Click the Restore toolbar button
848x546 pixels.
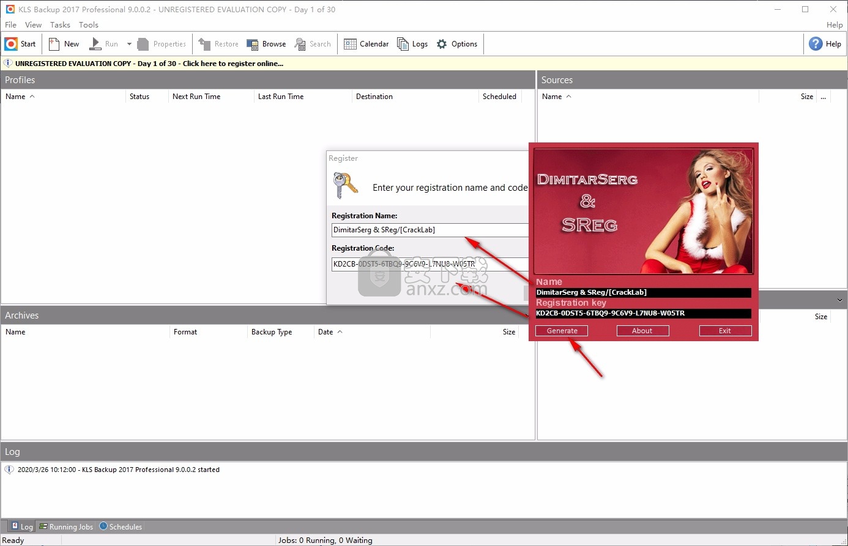218,44
